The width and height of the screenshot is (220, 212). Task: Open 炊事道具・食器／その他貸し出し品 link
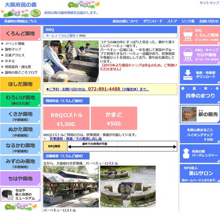pos(76,138)
